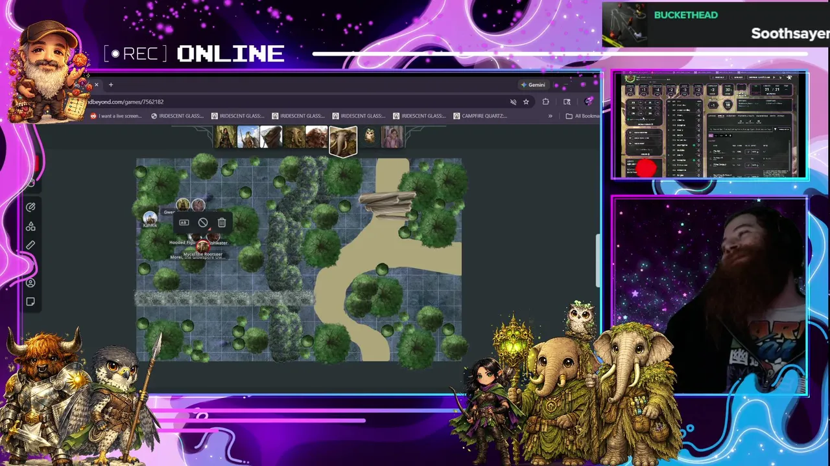Delete token with the trash icon
830x466 pixels.
click(x=222, y=223)
